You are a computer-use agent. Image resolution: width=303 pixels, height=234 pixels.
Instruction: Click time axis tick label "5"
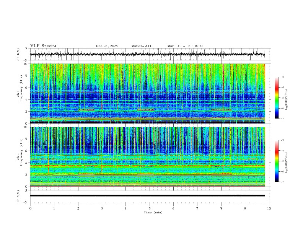pos(150,208)
